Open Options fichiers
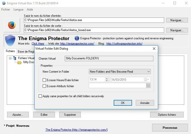This screenshot has height=134, width=191. [x=167, y=115]
